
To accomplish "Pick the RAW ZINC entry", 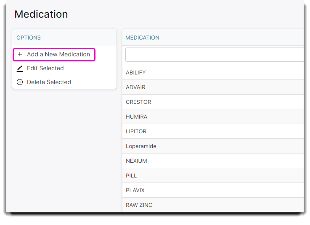I will (139, 205).
